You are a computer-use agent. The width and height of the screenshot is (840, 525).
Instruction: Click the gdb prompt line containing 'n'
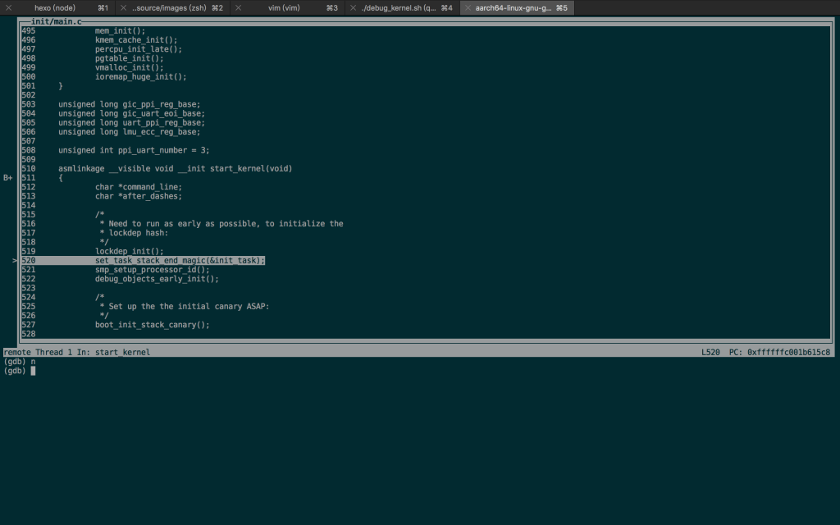point(20,362)
